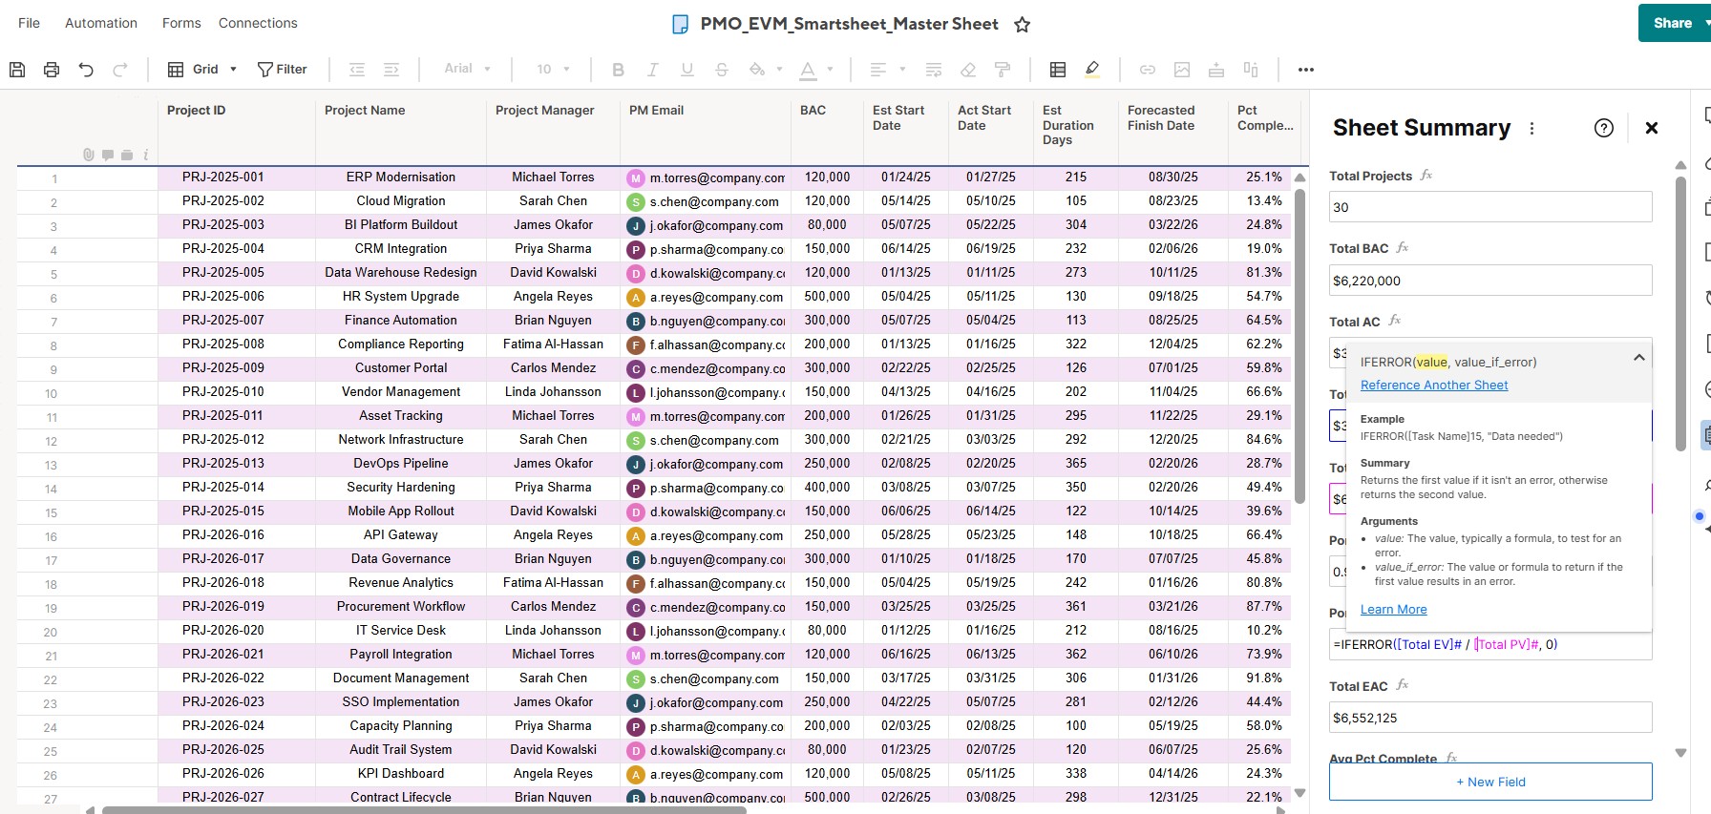
Task: Click the grid horizontal scrollbar
Action: click(x=424, y=810)
